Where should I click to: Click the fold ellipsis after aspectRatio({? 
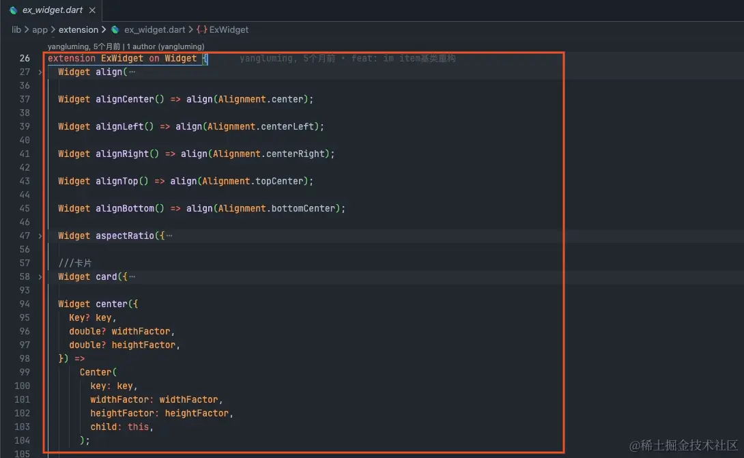coord(169,236)
